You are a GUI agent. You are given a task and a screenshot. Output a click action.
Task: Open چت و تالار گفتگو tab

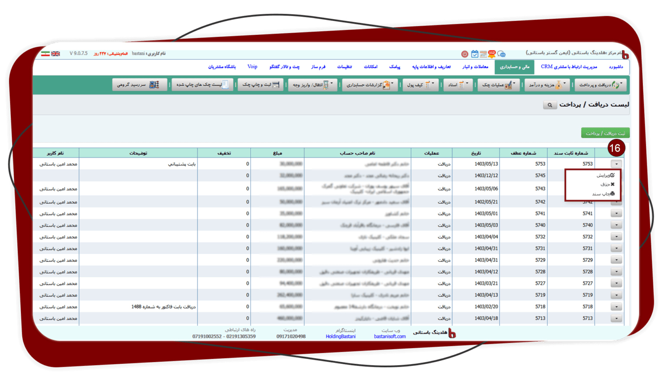point(284,67)
